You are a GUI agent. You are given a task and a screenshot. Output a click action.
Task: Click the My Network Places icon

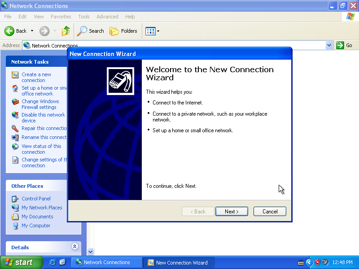15,208
